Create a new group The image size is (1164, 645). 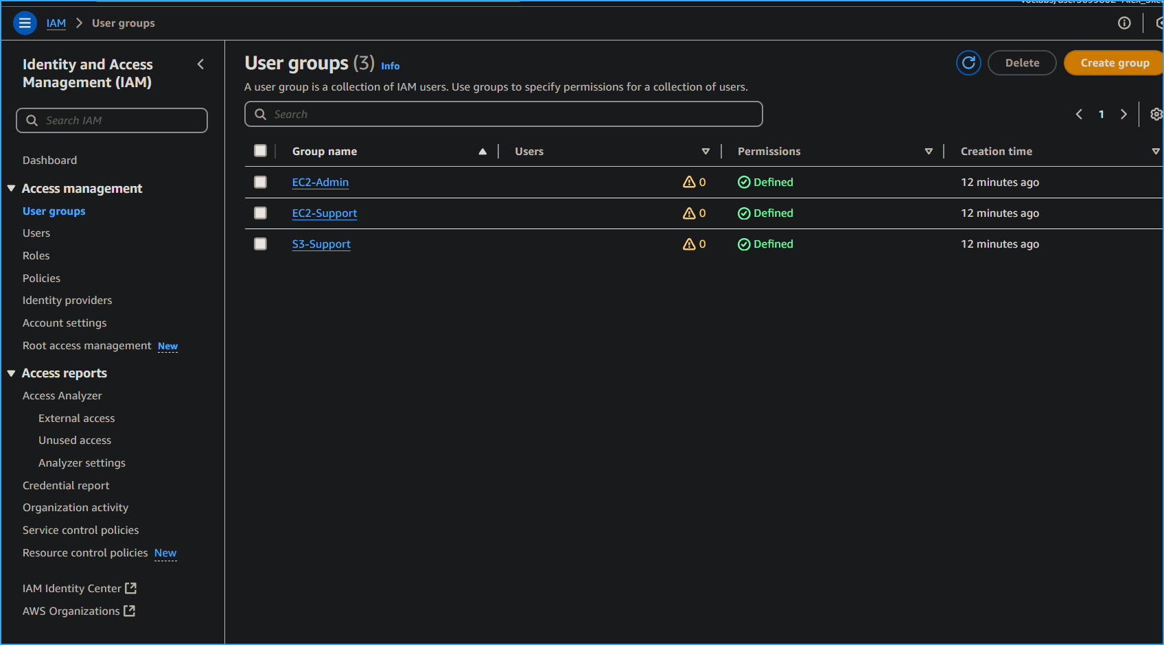[x=1113, y=62]
